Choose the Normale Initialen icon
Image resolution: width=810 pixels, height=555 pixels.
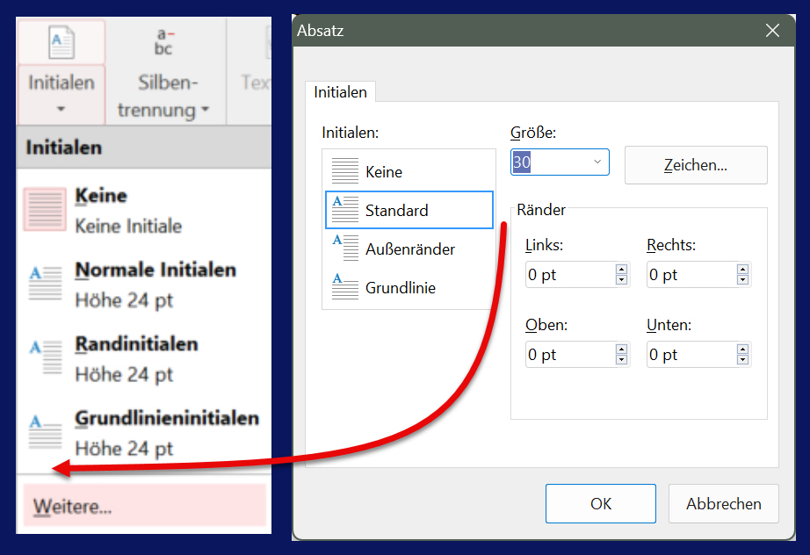[x=45, y=285]
